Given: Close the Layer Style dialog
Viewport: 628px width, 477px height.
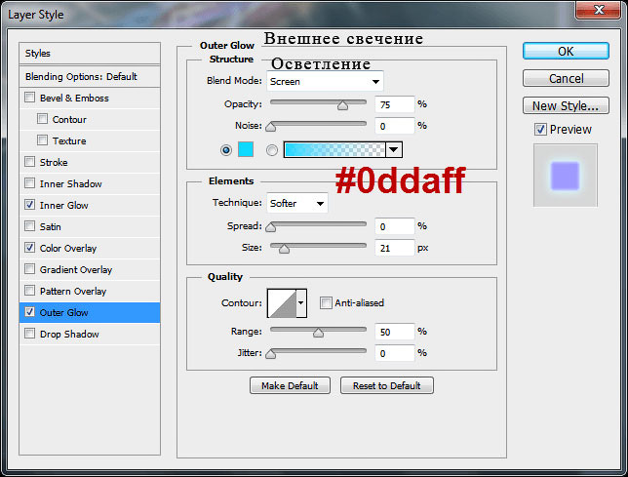Looking at the screenshot, I should click(x=599, y=10).
